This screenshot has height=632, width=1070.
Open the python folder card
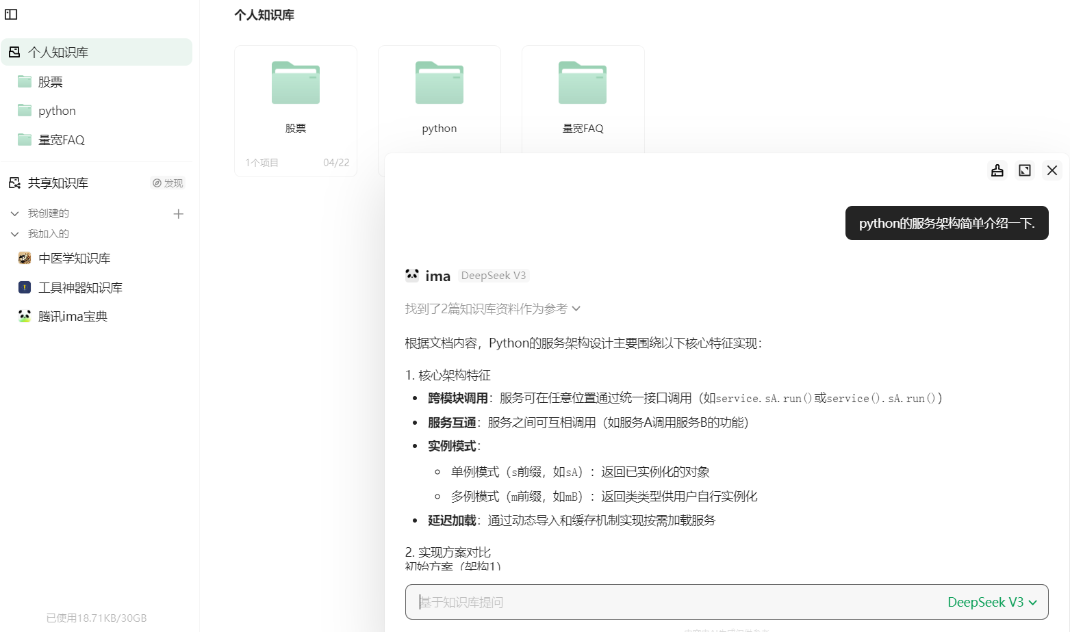tap(440, 99)
